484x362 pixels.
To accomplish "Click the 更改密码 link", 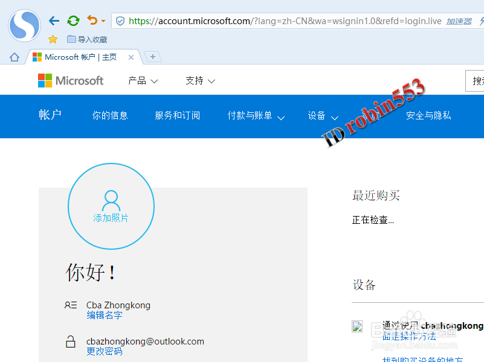I will (105, 352).
